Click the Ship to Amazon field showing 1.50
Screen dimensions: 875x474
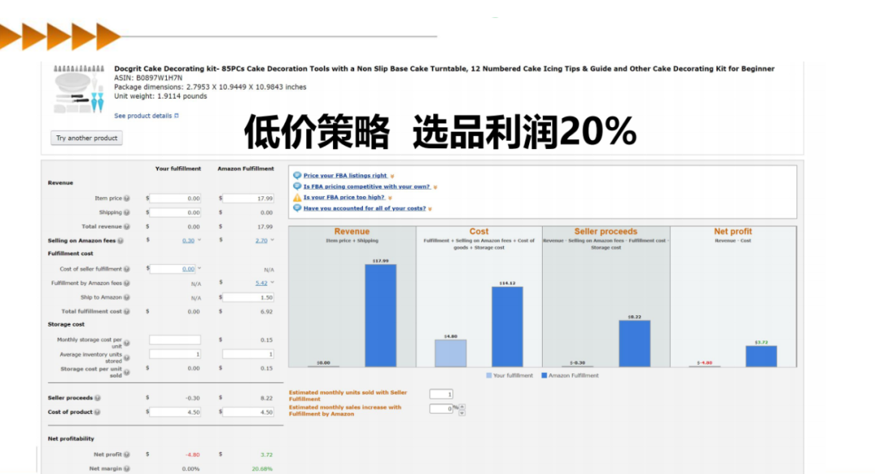click(x=248, y=297)
